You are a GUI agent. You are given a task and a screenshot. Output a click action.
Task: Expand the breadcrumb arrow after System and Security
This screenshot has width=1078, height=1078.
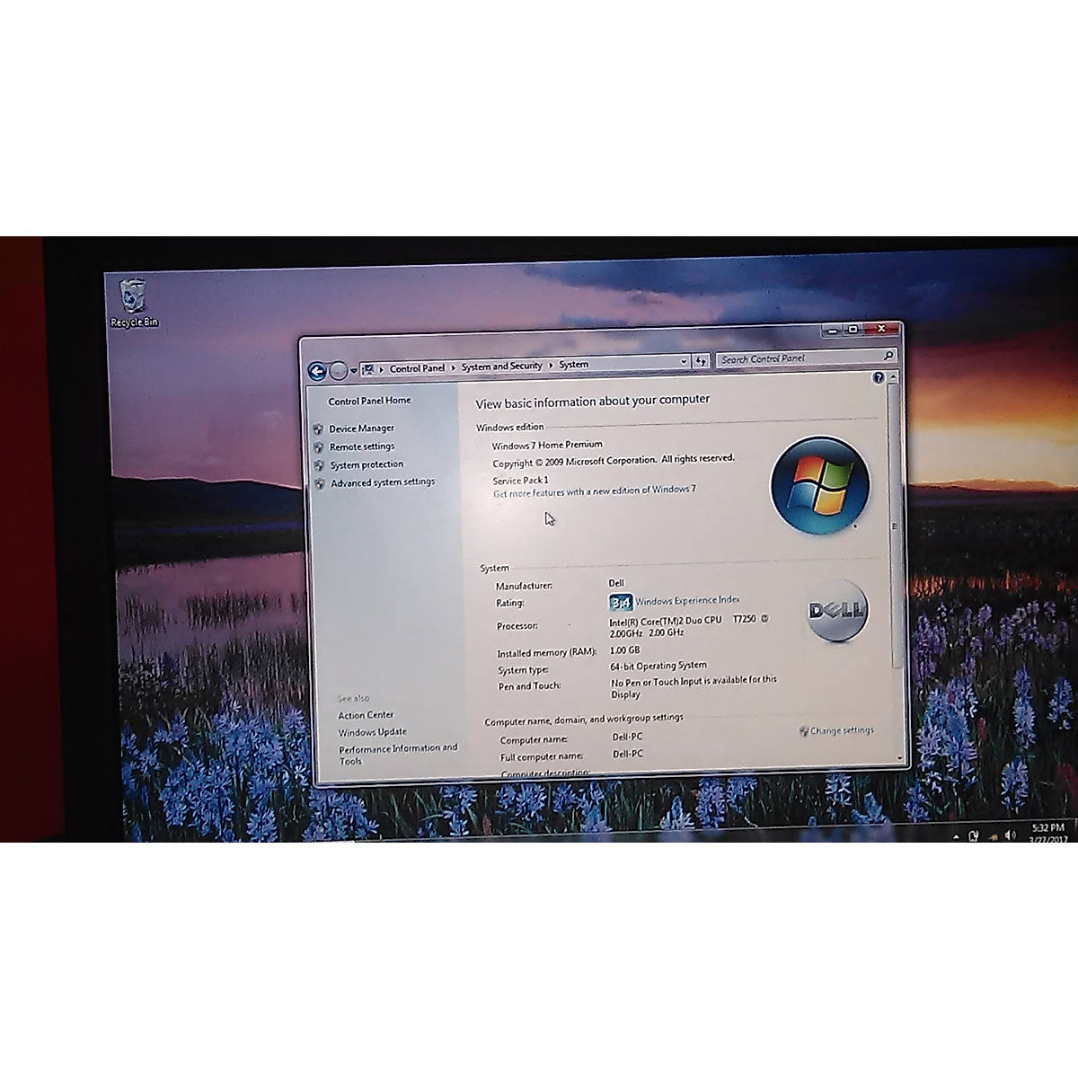pyautogui.click(x=551, y=365)
